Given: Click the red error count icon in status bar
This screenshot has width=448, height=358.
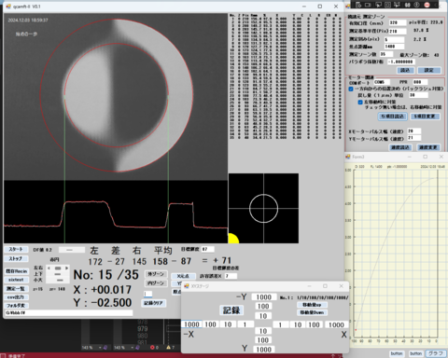Looking at the screenshot, I should coord(152,347).
